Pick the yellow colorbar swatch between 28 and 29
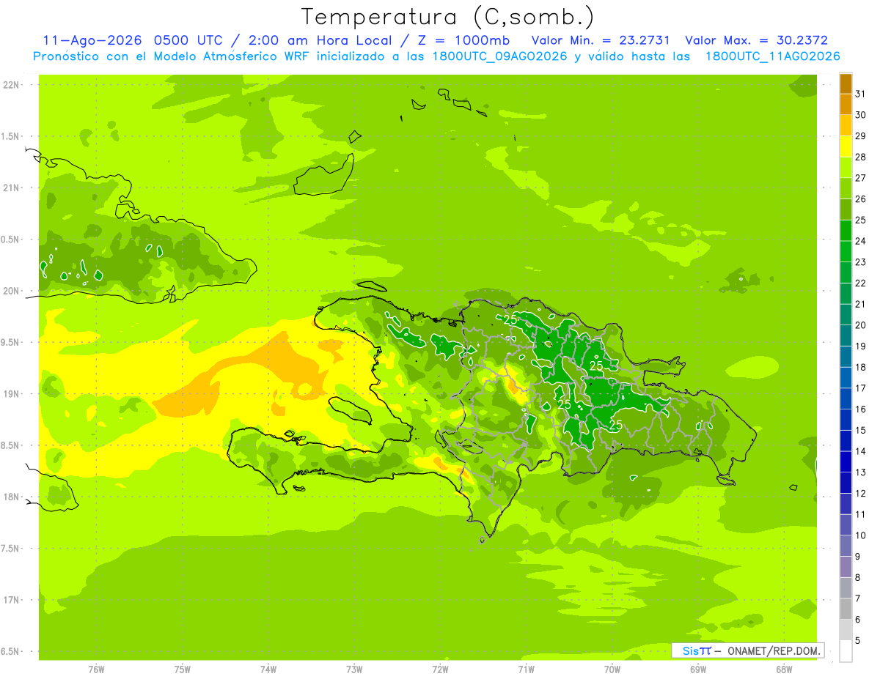The width and height of the screenshot is (880, 679). coord(846,146)
